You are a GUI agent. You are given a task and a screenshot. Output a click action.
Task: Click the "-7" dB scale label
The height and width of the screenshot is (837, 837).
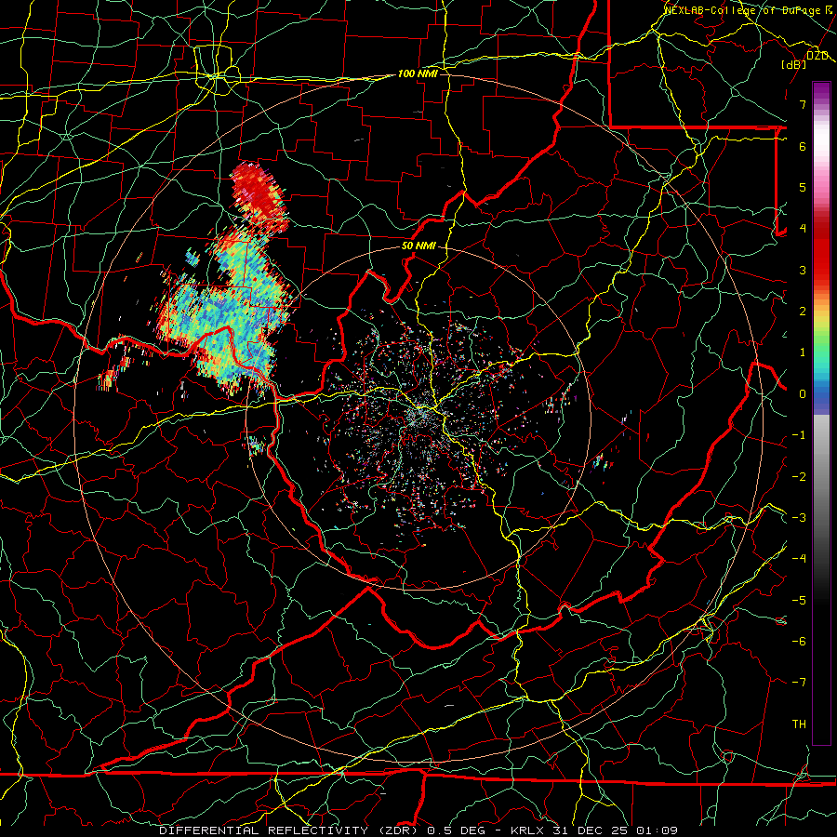[x=799, y=683]
